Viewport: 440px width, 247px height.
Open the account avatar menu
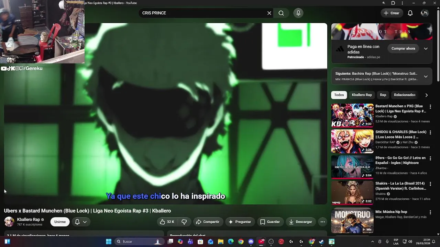click(x=425, y=13)
